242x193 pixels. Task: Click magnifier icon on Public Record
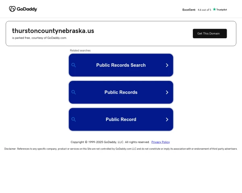74,119
